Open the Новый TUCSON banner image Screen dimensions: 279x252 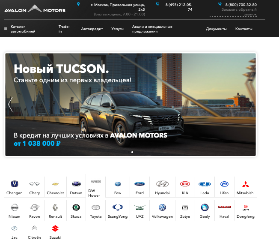(x=131, y=105)
